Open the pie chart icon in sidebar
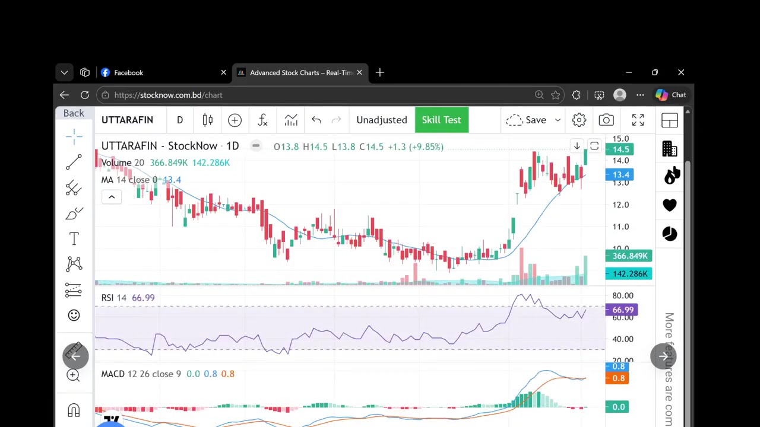The height and width of the screenshot is (427, 760). pos(670,234)
